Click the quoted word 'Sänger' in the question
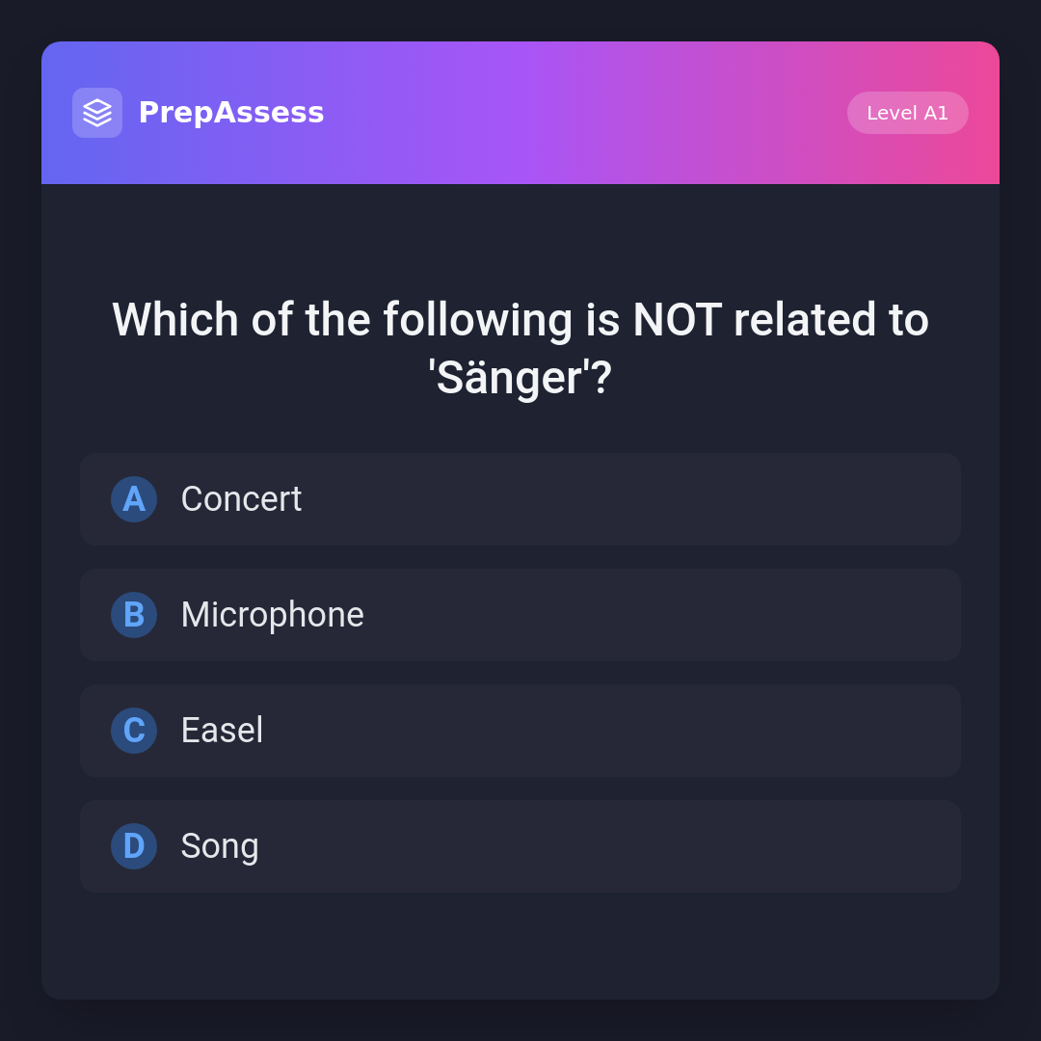1041x1041 pixels. 509,378
